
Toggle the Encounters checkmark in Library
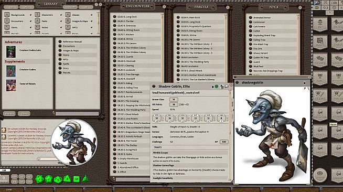coord(30,21)
